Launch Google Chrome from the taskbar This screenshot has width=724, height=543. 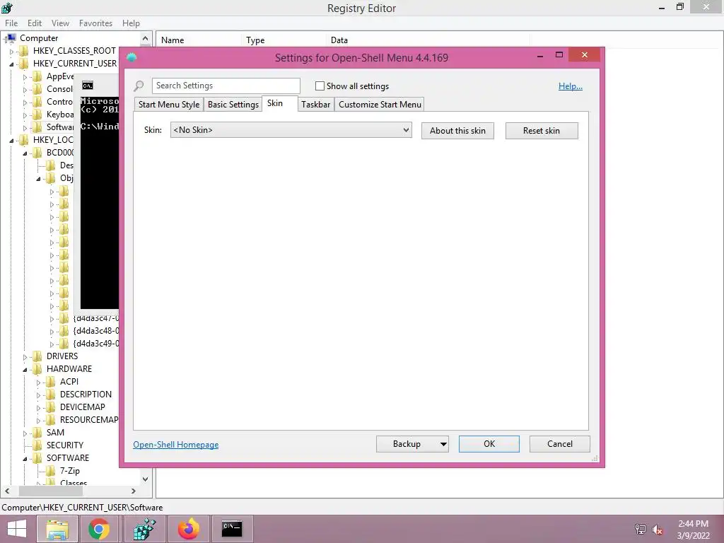(x=99, y=529)
